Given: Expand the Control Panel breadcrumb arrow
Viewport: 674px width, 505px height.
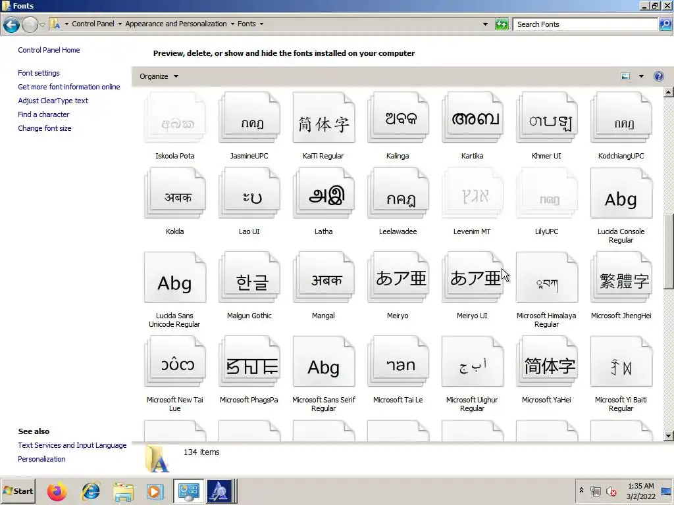Looking at the screenshot, I should point(120,24).
